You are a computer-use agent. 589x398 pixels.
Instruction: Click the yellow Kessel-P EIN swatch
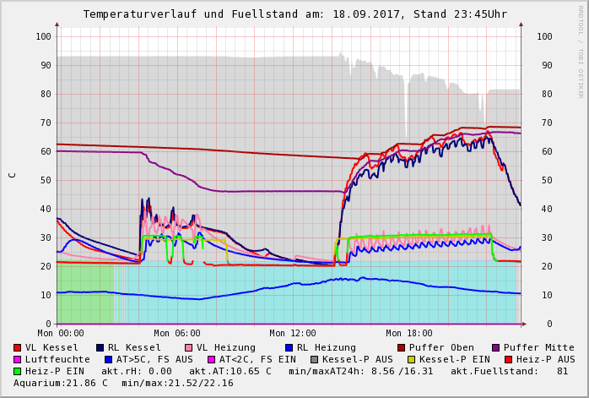tap(413, 359)
